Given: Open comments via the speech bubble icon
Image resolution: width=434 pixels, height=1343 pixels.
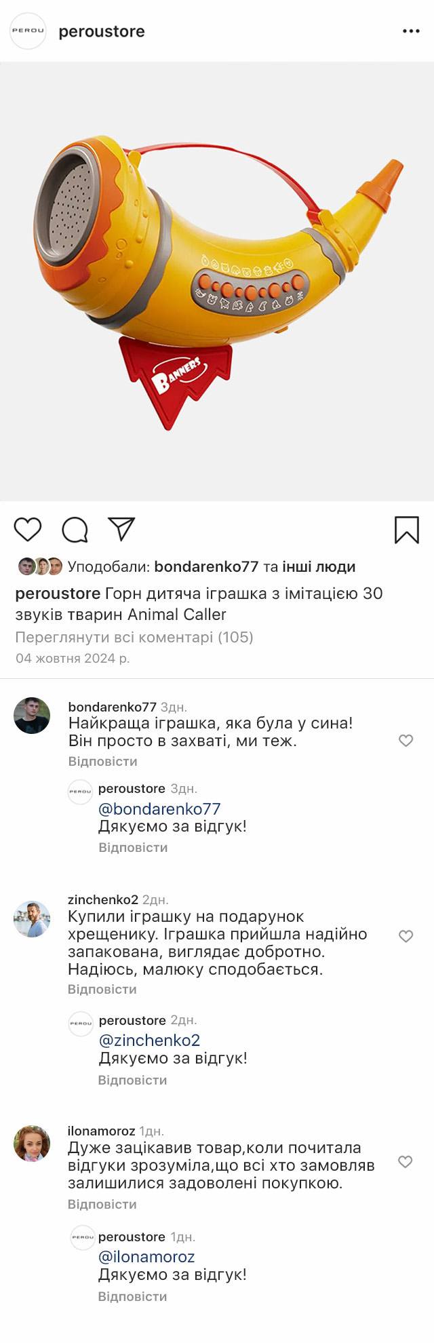Looking at the screenshot, I should coord(75,530).
